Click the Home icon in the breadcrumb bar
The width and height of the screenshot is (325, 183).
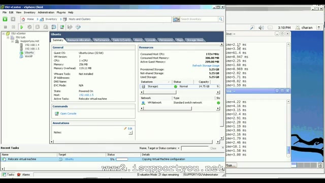point(23,19)
